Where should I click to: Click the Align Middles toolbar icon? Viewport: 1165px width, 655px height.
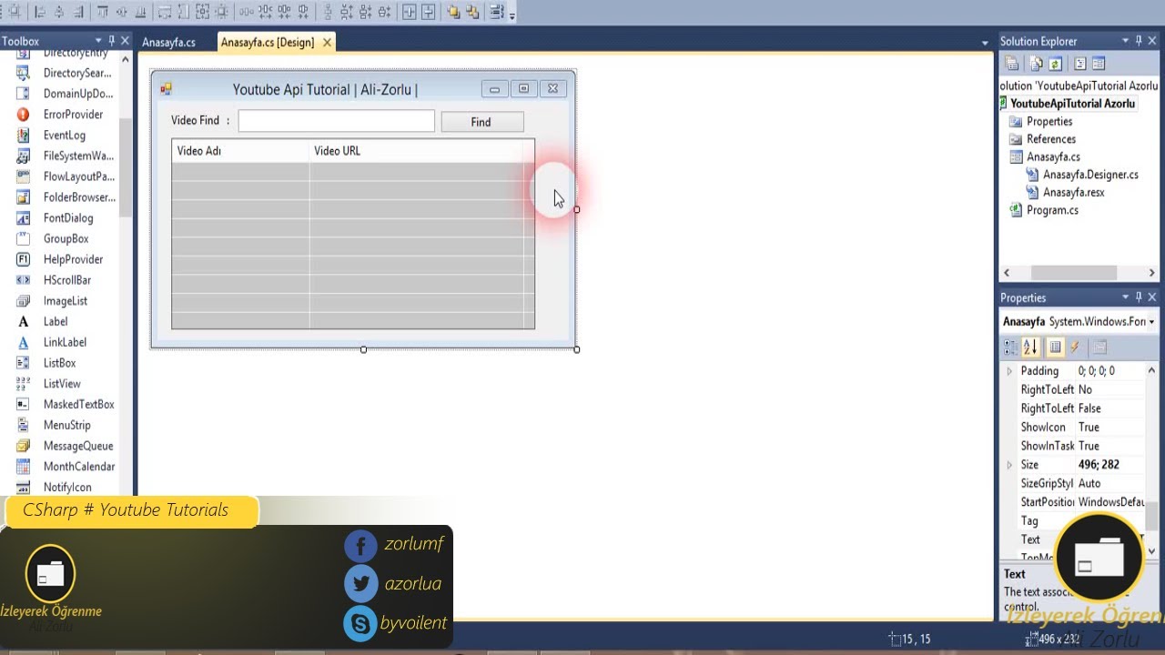[121, 12]
